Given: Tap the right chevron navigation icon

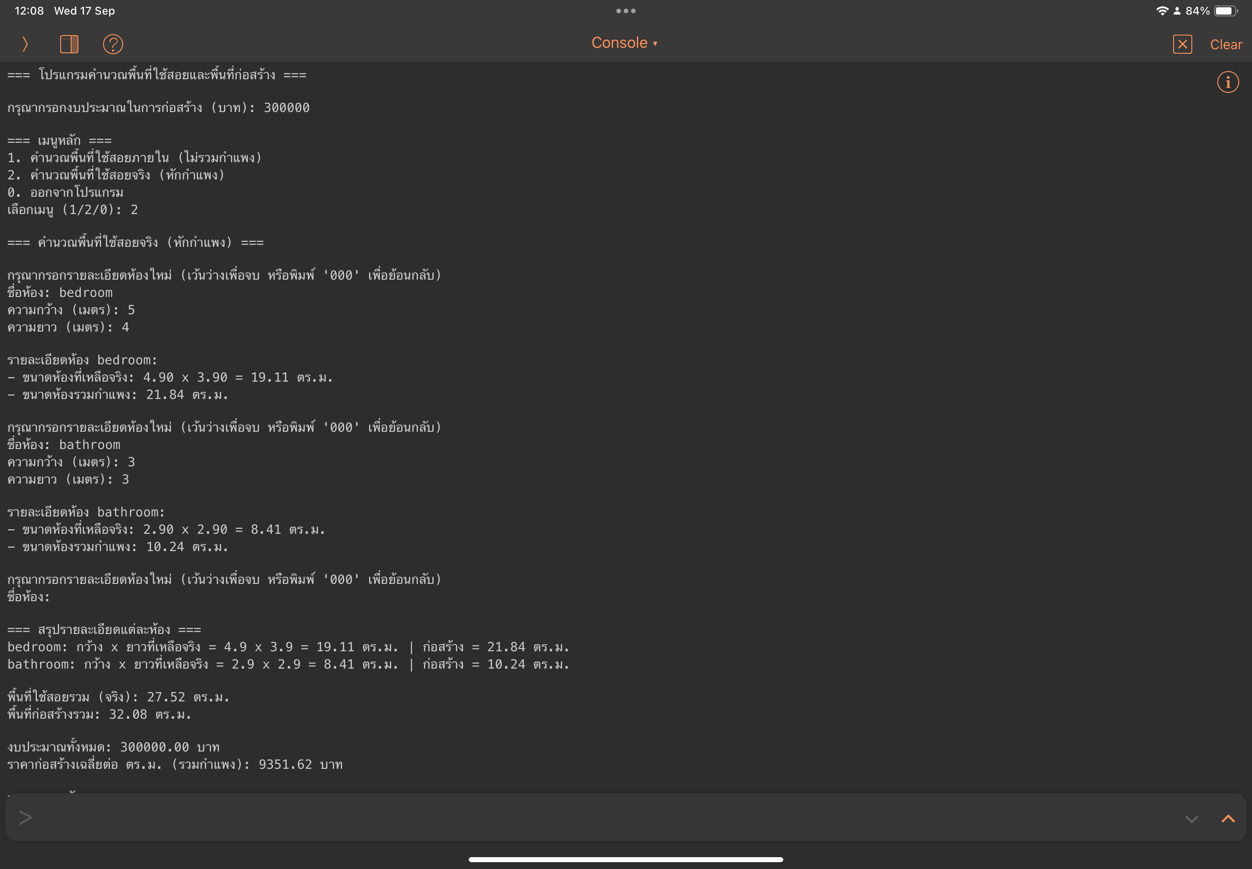Looking at the screenshot, I should pos(25,44).
